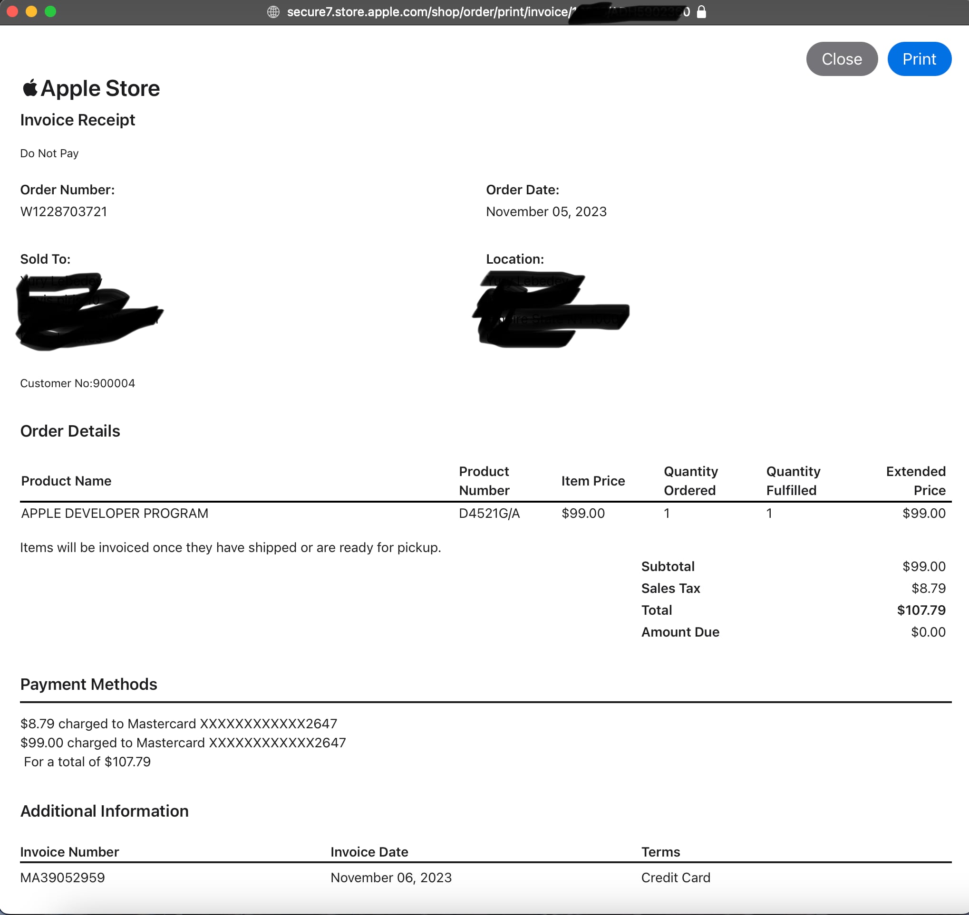Click the bold Total $107.79 value
This screenshot has height=915, width=969.
[921, 610]
